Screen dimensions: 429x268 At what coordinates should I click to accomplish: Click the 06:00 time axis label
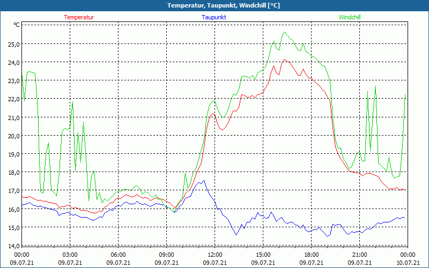pyautogui.click(x=118, y=255)
